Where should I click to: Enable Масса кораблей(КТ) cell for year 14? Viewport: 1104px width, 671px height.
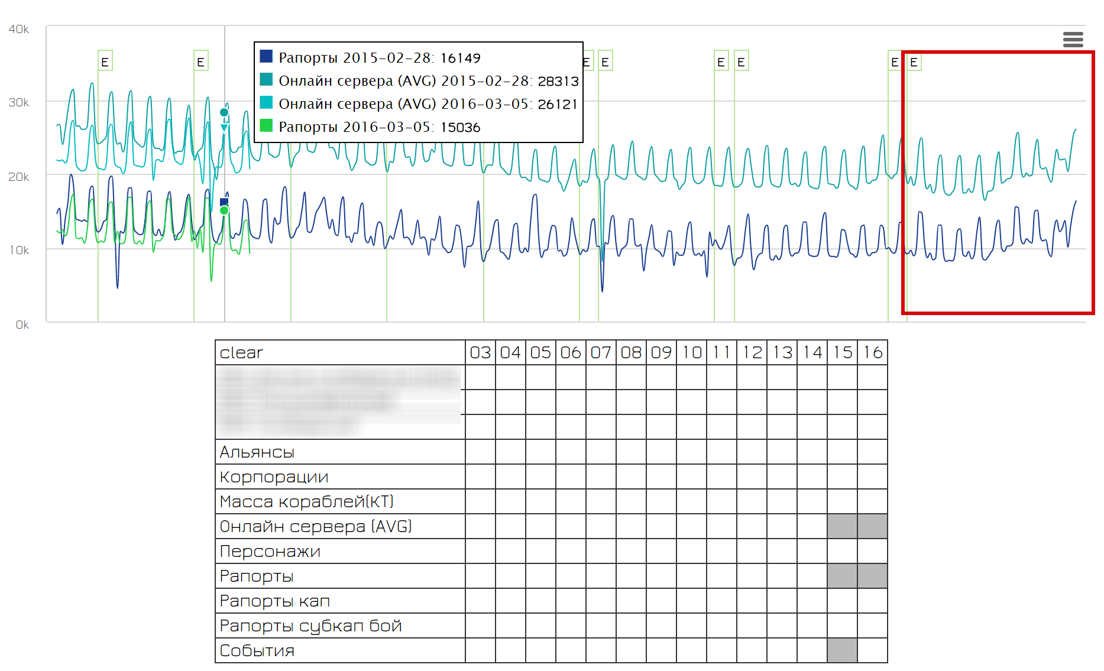point(812,501)
